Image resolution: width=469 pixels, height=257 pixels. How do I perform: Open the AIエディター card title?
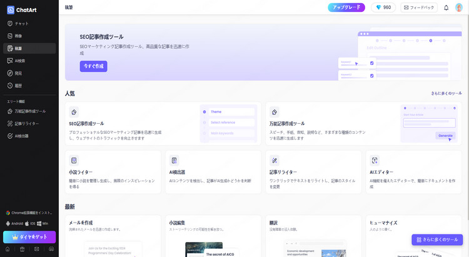(x=381, y=173)
